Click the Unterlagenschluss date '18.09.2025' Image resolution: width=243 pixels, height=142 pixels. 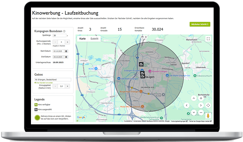coord(58,63)
